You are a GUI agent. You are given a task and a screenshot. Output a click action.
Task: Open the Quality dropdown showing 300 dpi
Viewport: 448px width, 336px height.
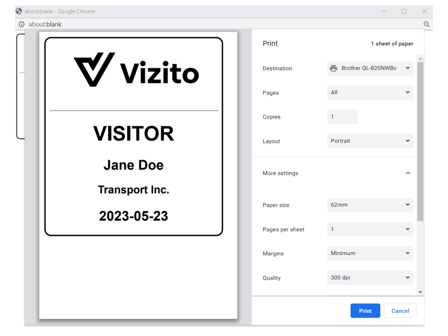coord(370,278)
